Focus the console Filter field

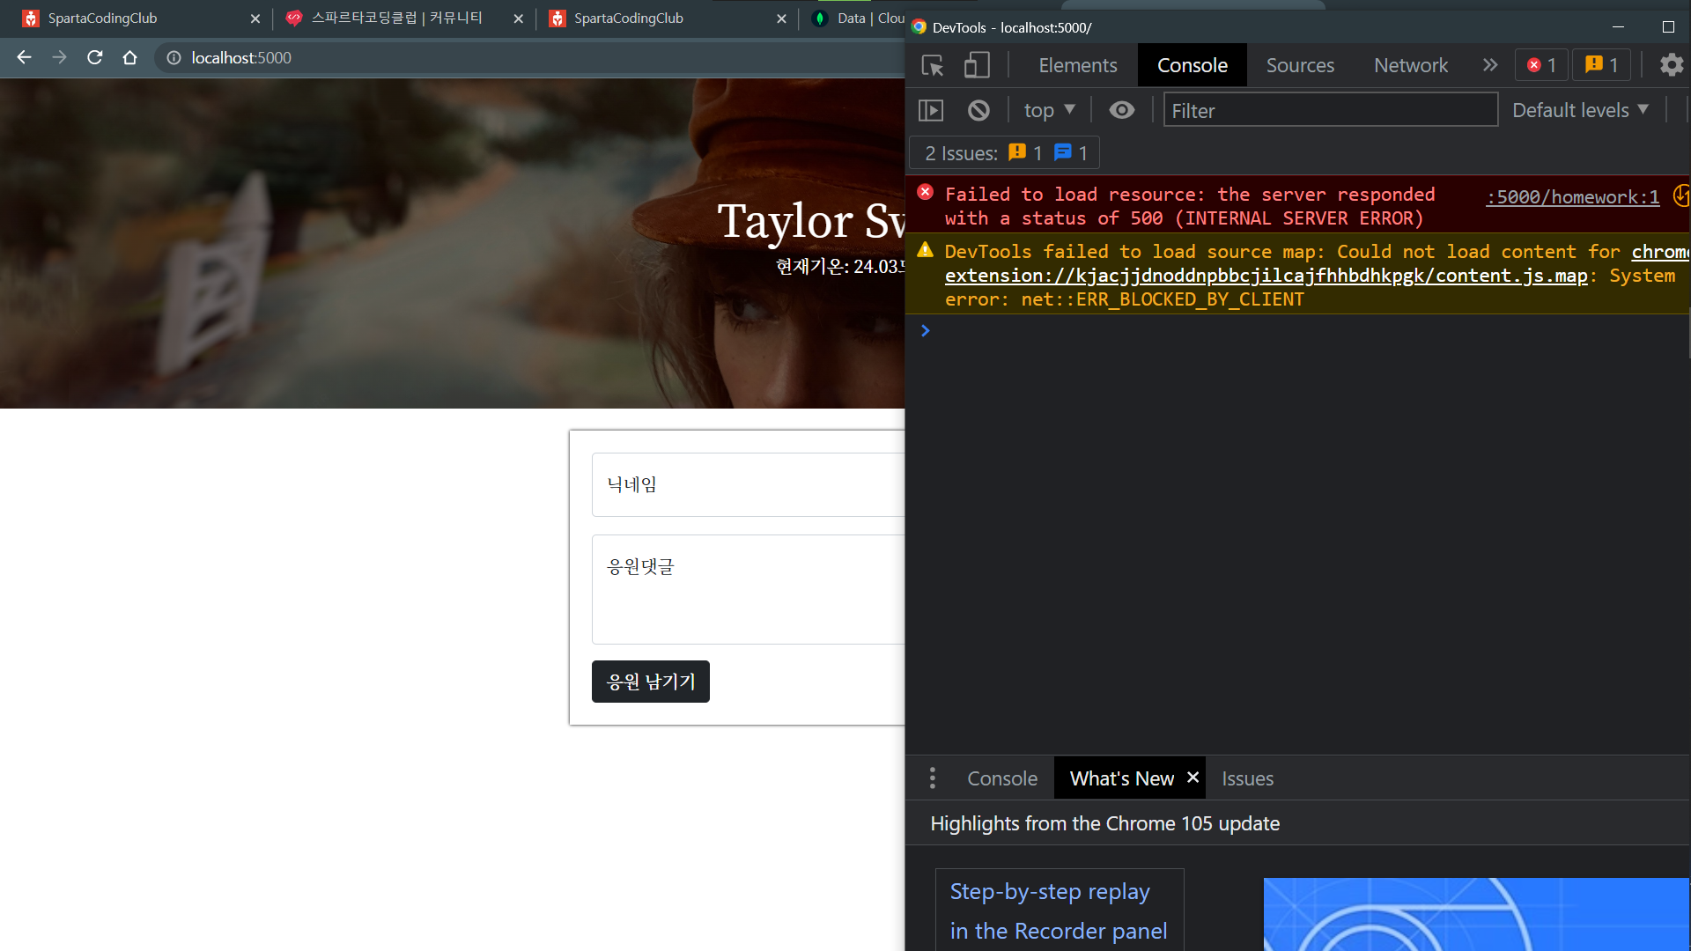(1330, 110)
